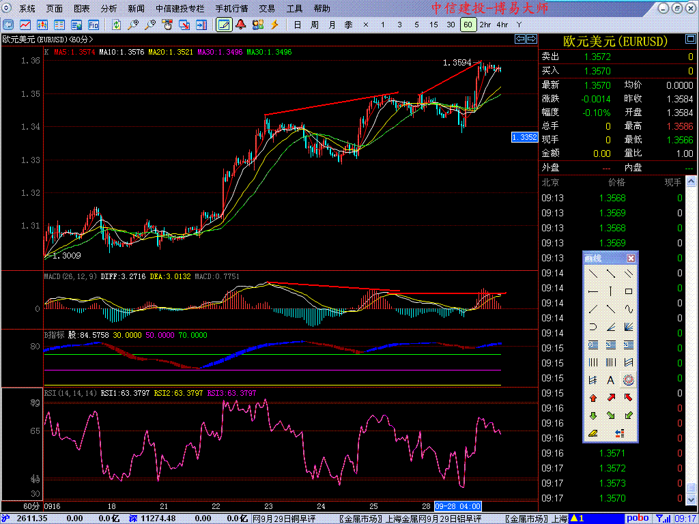Select the fan lines drawing tool
699x524 pixels.
[x=629, y=327]
